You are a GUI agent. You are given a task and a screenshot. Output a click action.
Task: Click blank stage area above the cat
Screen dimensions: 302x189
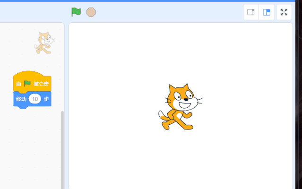181,52
